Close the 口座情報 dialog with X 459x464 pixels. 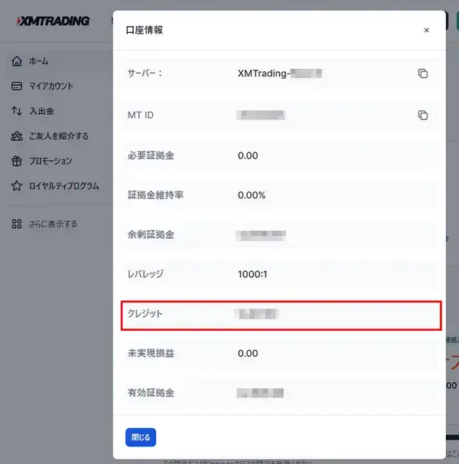tap(426, 30)
